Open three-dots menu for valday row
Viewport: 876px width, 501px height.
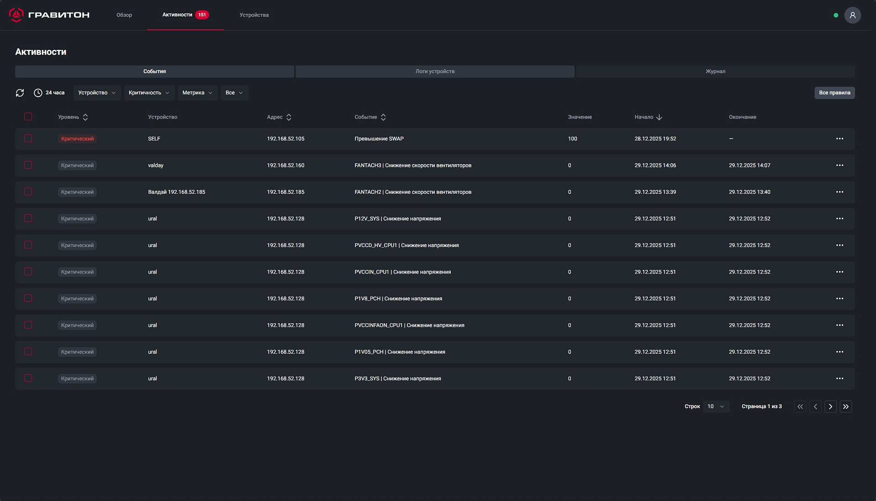point(839,165)
